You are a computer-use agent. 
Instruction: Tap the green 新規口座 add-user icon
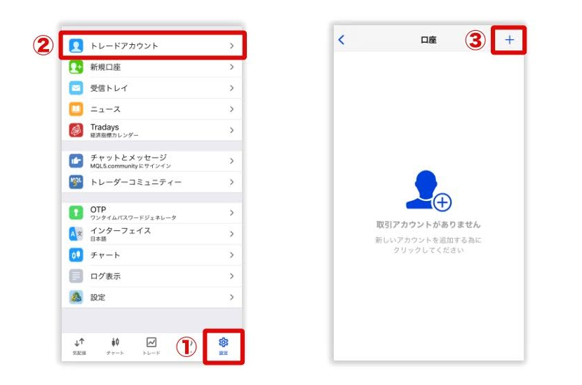(x=76, y=67)
